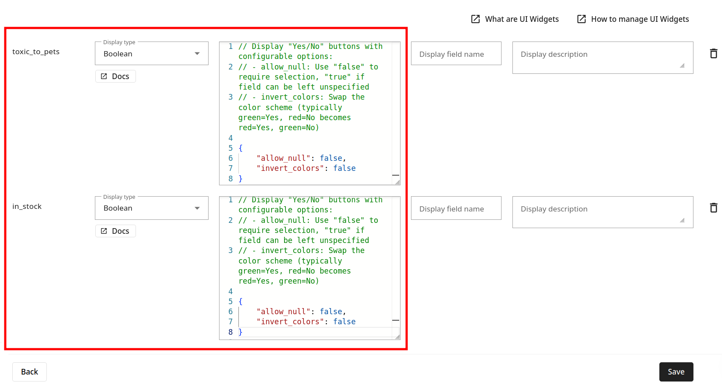The image size is (728, 392).
Task: Click external-link icon beside How to manage UI Widgets
Action: pos(581,19)
